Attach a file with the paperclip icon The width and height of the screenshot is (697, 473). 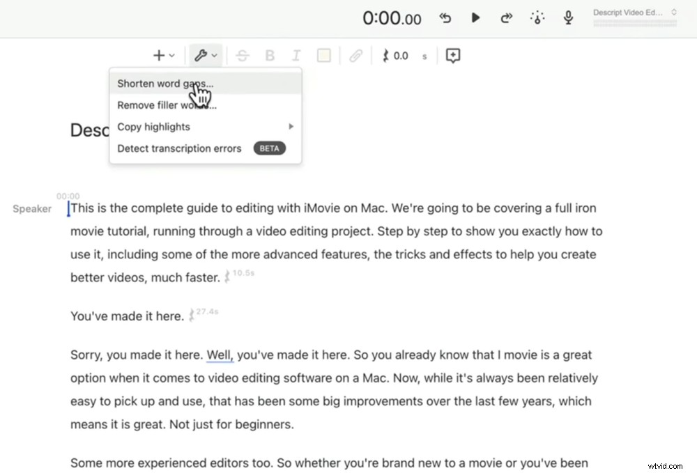355,55
